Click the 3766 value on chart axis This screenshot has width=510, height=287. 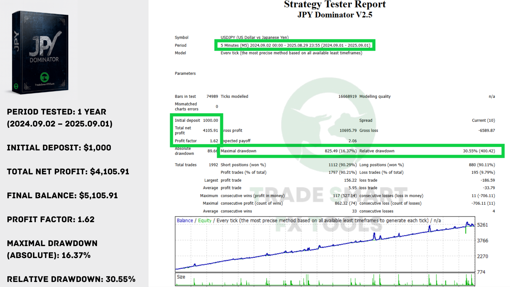click(482, 240)
